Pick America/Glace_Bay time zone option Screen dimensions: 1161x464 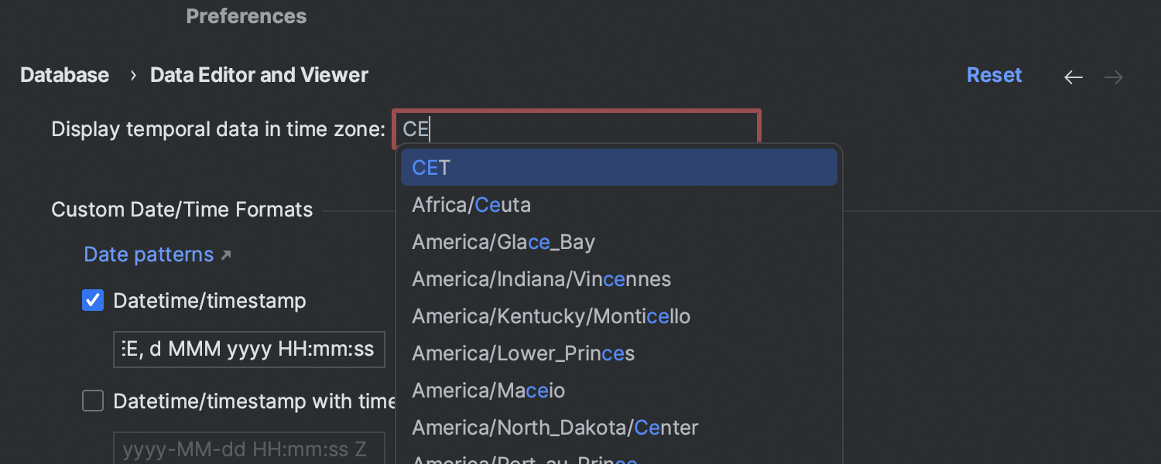(x=619, y=242)
